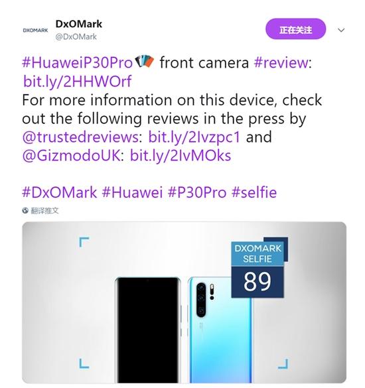This screenshot has width=365, height=388.
Task: Click the globe icon beside translate tweet
Action: tap(25, 210)
